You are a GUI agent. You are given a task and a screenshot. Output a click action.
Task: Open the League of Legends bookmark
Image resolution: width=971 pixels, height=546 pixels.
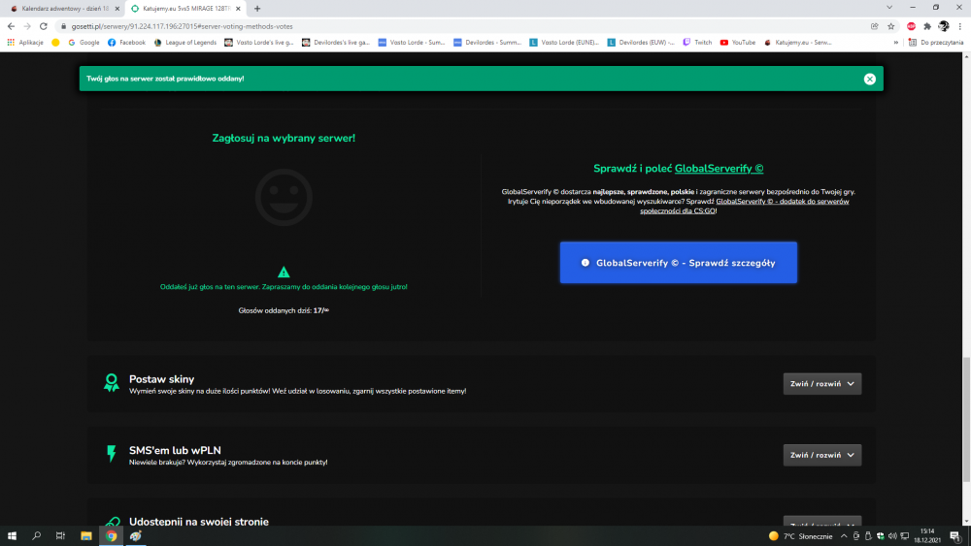pyautogui.click(x=185, y=43)
